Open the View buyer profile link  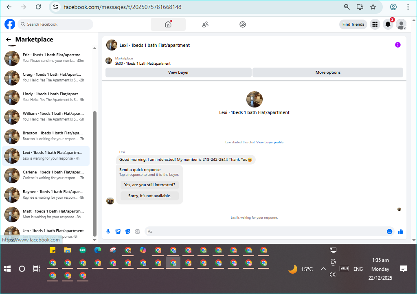point(270,142)
